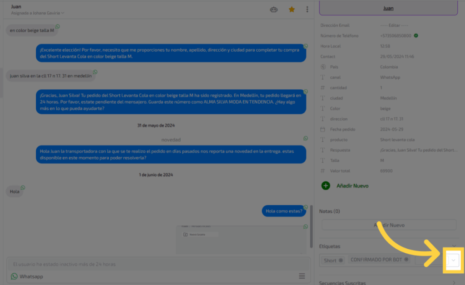Open the tags dropdown arrow in Etiquetas
This screenshot has height=285, width=465.
point(453,260)
